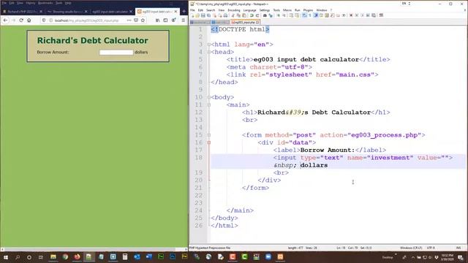Collapse the head fold marker on line 4
This screenshot has width=468, height=263.
pyautogui.click(x=209, y=52)
